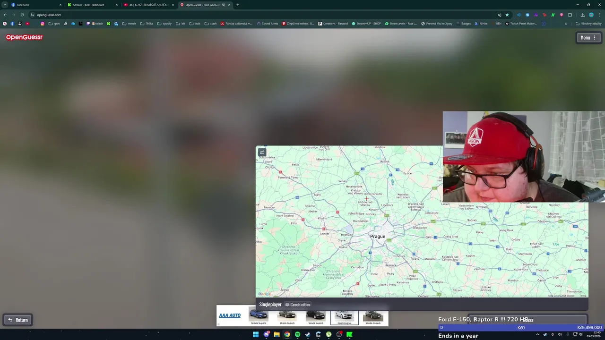Switch to the 4K KDYŽ PŘEMÝŠLÍŠ YouTube tab
The width and height of the screenshot is (605, 340).
click(x=148, y=5)
